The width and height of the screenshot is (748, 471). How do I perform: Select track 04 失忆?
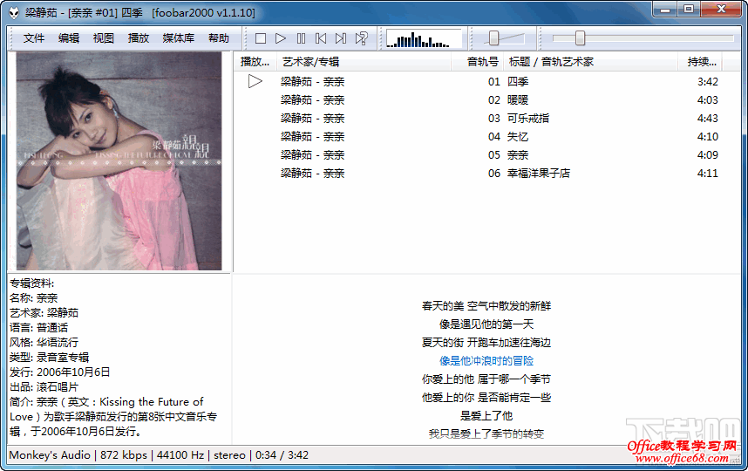pyautogui.click(x=486, y=137)
